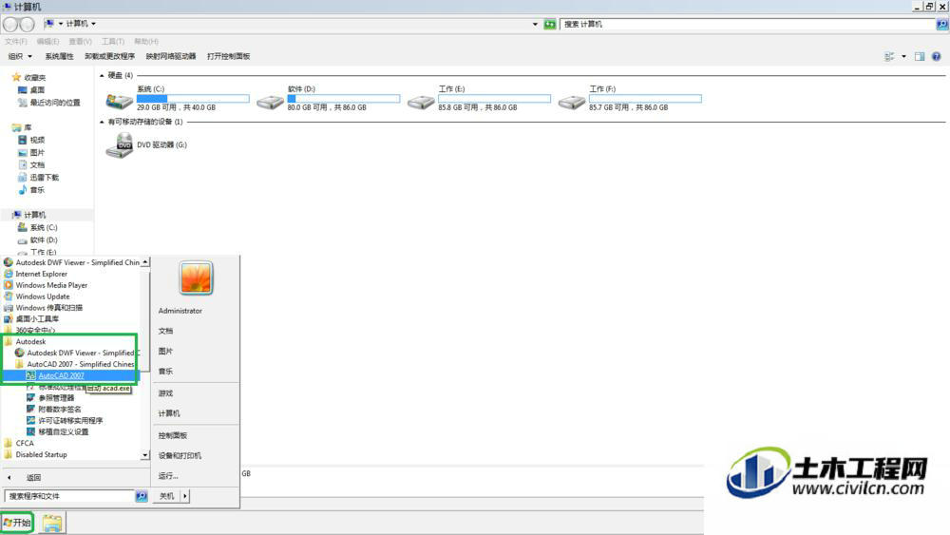This screenshot has width=950, height=535.
Task: Click 系统属性 in the toolbar
Action: [59, 56]
